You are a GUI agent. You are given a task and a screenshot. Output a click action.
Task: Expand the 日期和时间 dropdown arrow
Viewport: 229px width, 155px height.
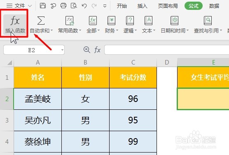187,30
